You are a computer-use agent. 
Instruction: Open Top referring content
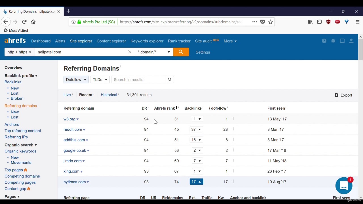pyautogui.click(x=23, y=131)
